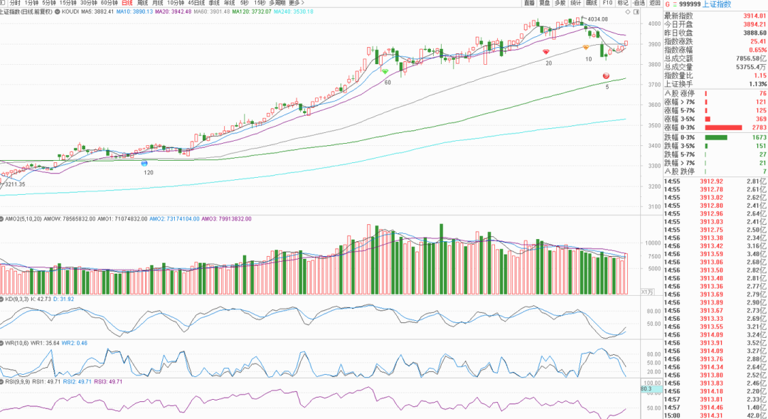Viewport: 768px width, 419px height.
Task: Select the 45日线 period tab
Action: coord(196,3)
